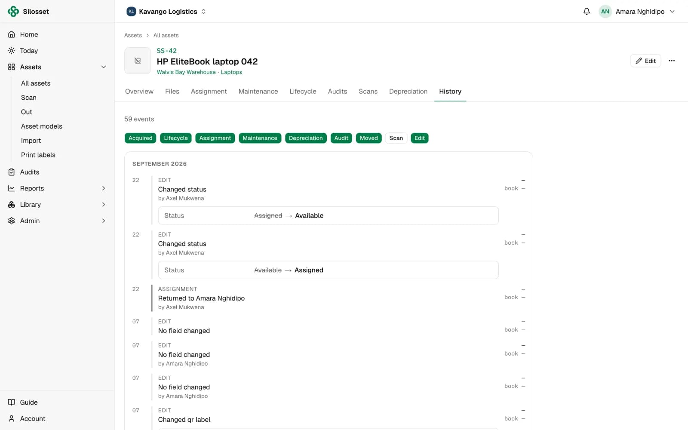Toggle the Edit event filter chip

pos(420,138)
